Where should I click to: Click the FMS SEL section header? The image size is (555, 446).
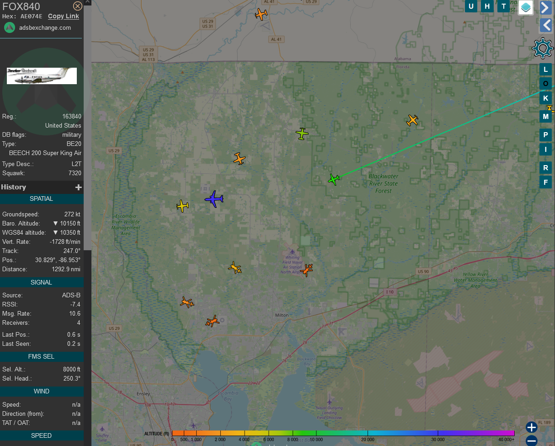[x=42, y=356]
